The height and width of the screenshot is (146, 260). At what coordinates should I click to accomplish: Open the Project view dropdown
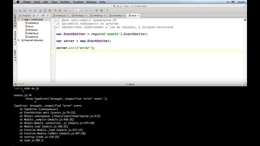click(25, 15)
